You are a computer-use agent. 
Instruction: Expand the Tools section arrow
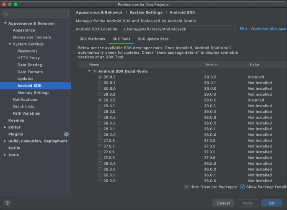tap(5, 155)
